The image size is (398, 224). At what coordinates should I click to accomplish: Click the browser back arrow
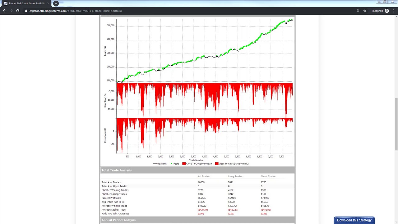4,11
